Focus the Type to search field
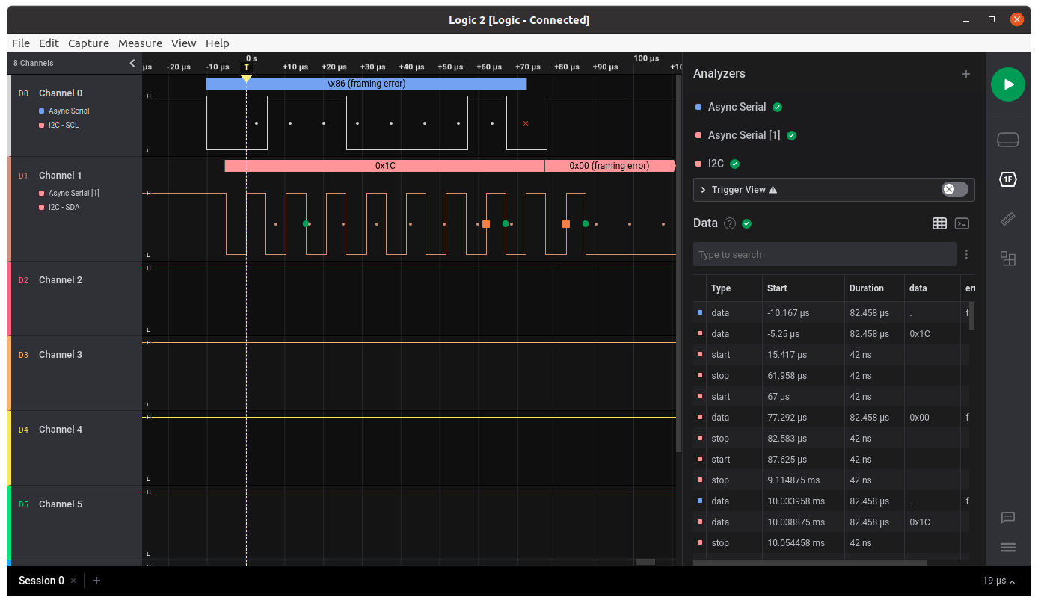Image resolution: width=1038 pixels, height=603 pixels. [825, 255]
